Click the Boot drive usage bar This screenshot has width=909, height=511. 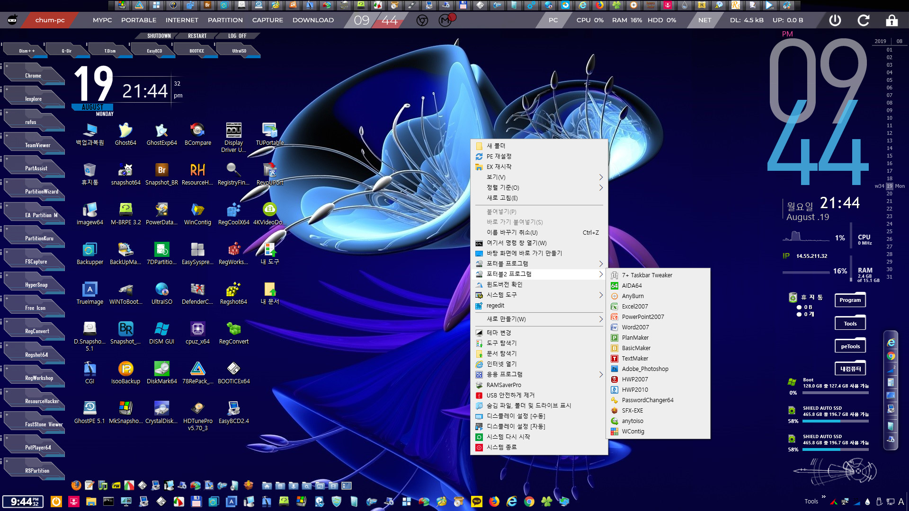tap(836, 393)
